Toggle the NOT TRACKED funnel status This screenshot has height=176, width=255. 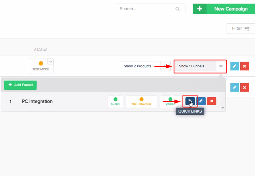click(142, 101)
